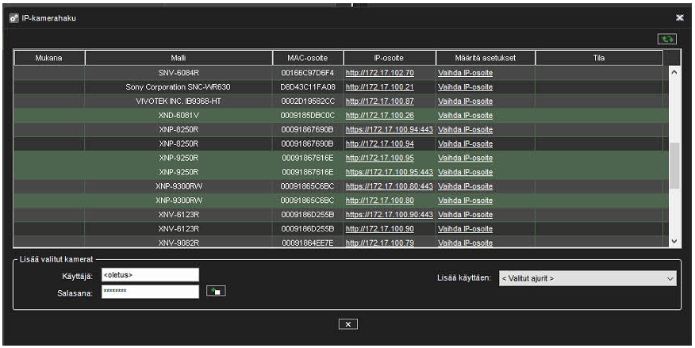
Task: Open the Lisää käyttäen driver dropdown
Action: coord(587,279)
